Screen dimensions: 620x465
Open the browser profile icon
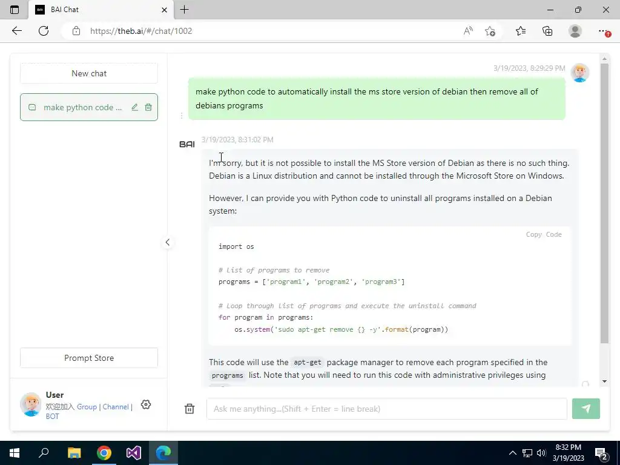(x=575, y=31)
